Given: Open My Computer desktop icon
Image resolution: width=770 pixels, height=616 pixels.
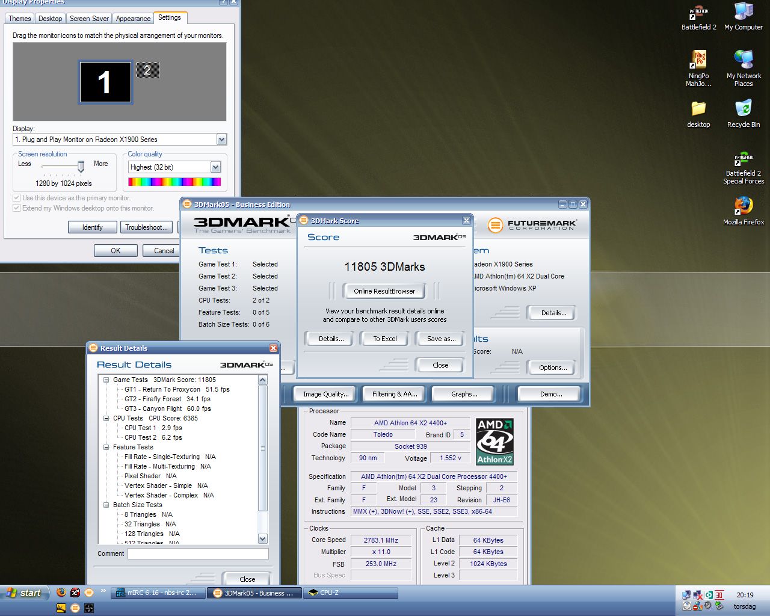Looking at the screenshot, I should tap(744, 16).
